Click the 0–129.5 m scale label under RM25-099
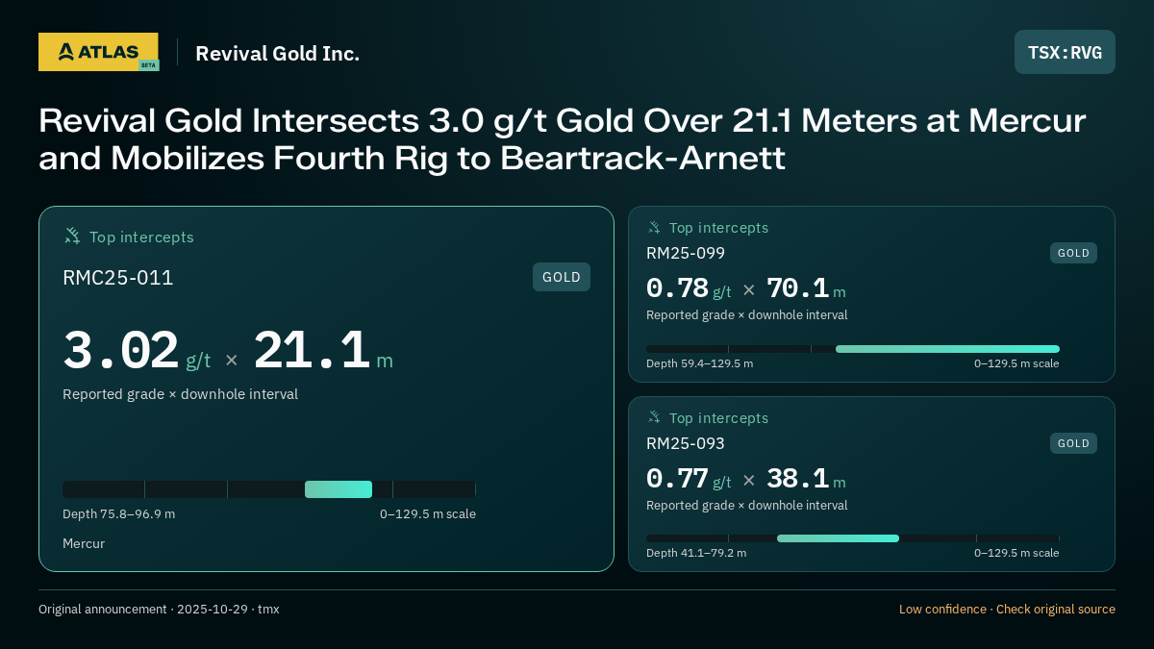Screen dimensions: 1154x649 (x=1016, y=363)
